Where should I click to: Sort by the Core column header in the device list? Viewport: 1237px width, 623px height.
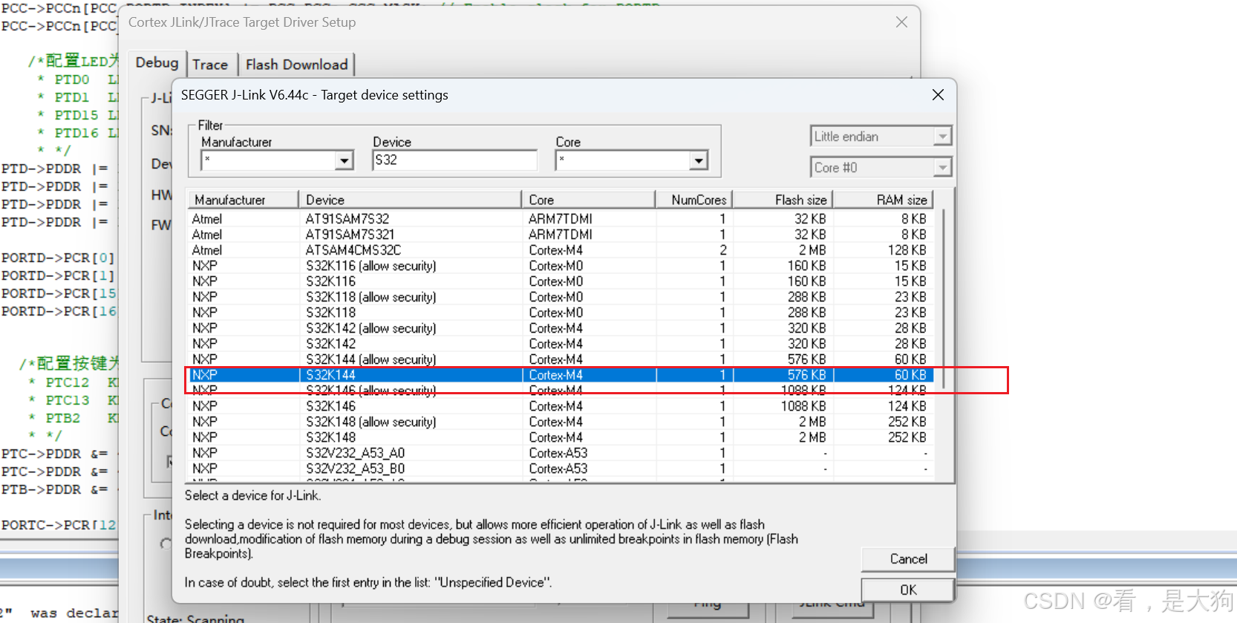click(589, 200)
